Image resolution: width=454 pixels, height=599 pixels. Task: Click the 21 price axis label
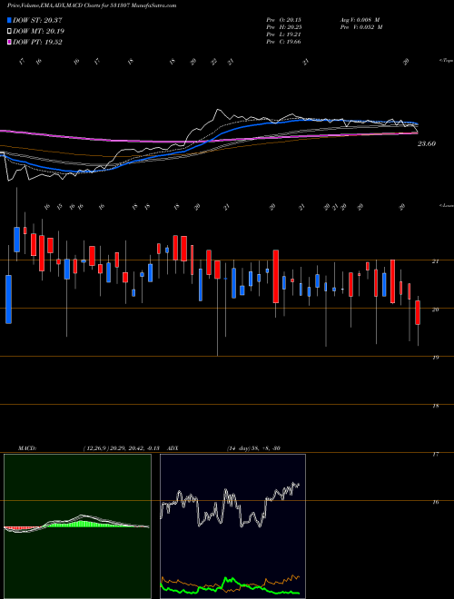pos(435,261)
